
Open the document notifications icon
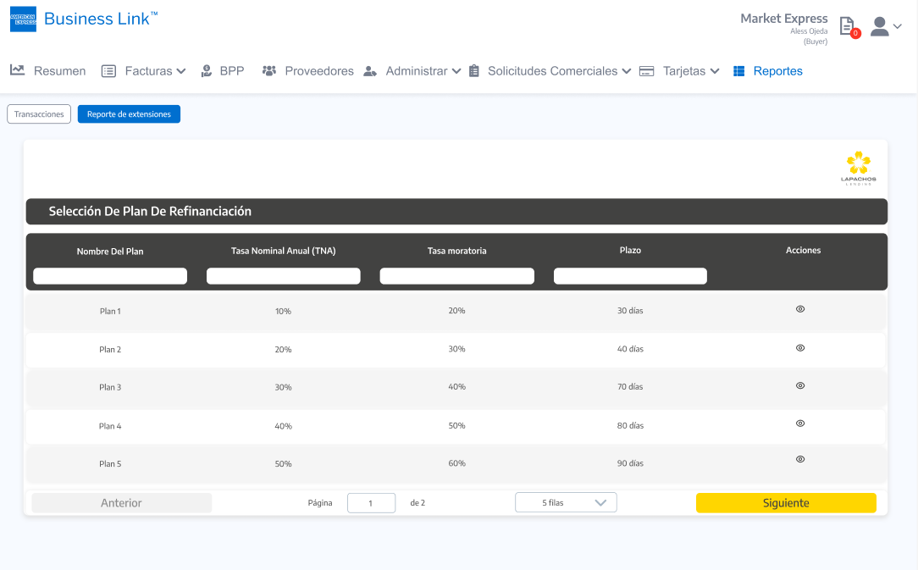click(847, 26)
